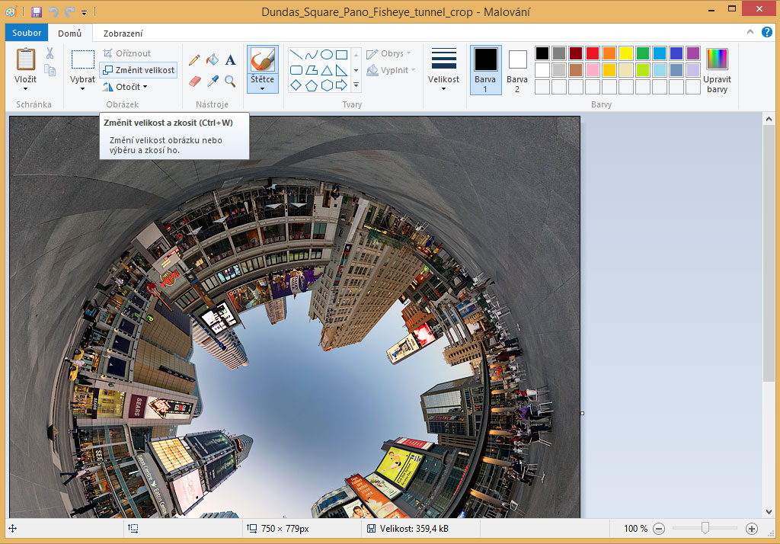Select Barva 1 foreground color
The width and height of the screenshot is (780, 544).
pyautogui.click(x=485, y=69)
